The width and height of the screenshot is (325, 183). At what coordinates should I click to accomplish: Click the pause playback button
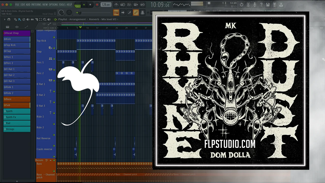pyautogui.click(x=84, y=5)
